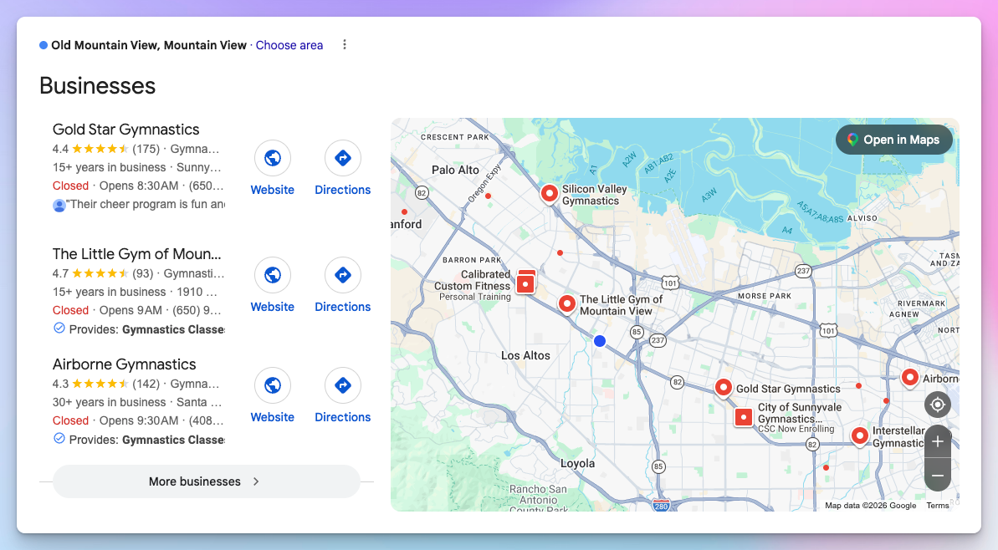Click 'Opens 9:30AM' hours text

[139, 420]
